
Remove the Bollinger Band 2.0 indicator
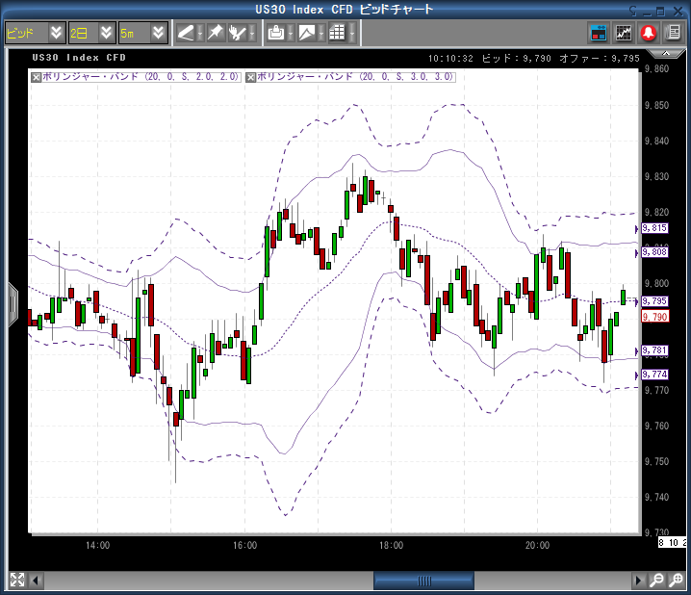[x=37, y=76]
